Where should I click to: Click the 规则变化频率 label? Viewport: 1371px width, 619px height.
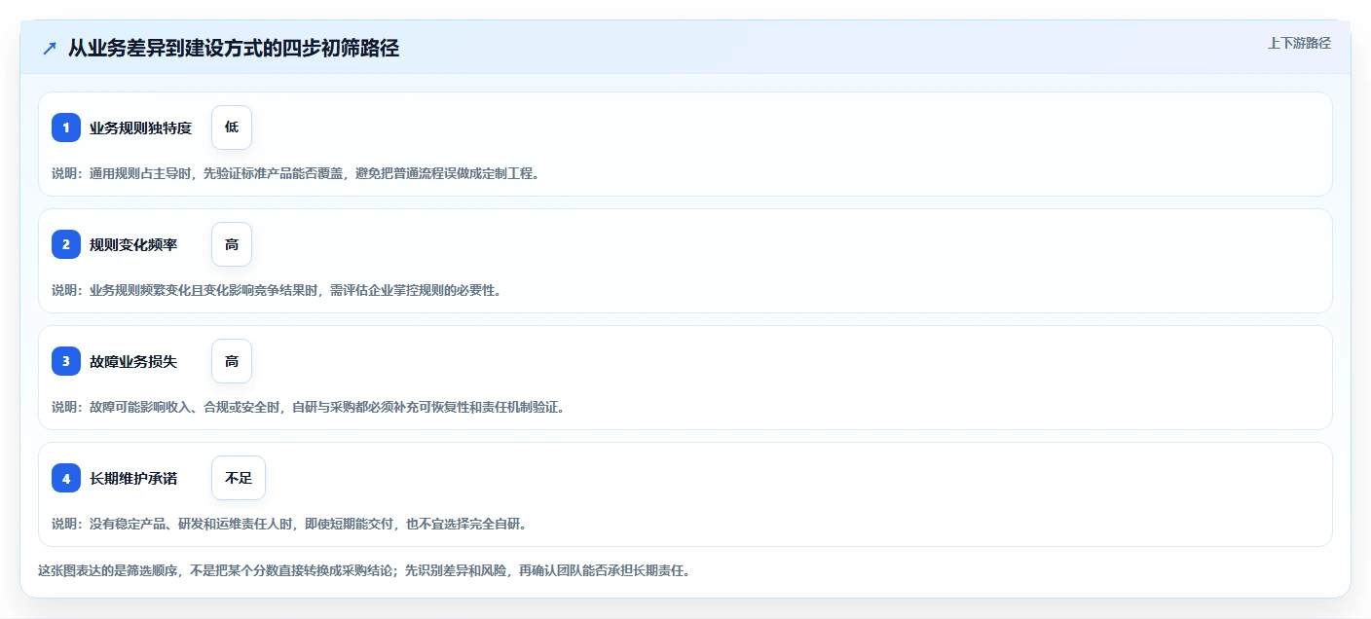tap(133, 244)
